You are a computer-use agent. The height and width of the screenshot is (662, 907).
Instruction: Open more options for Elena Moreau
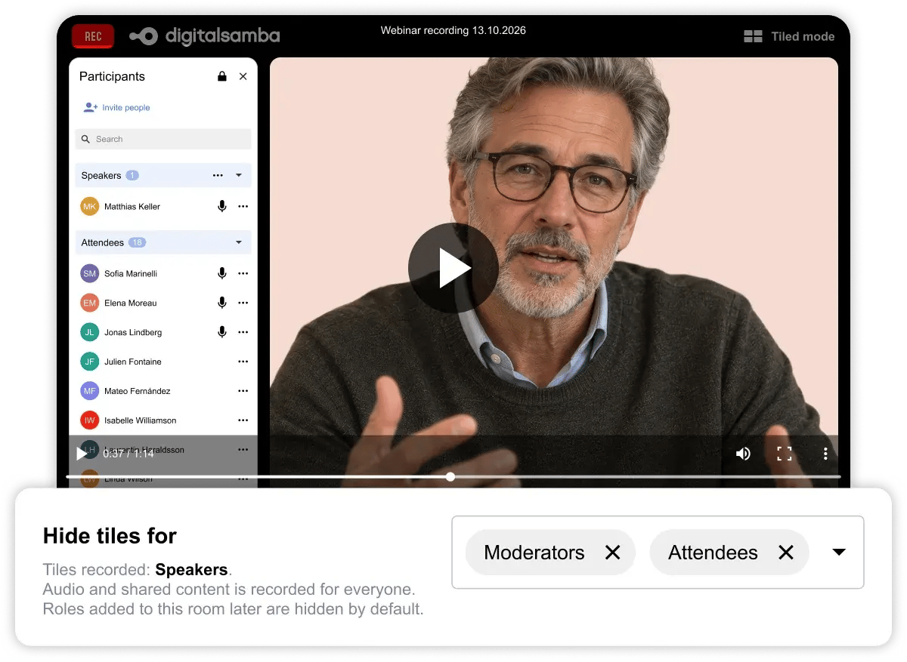[x=243, y=303]
